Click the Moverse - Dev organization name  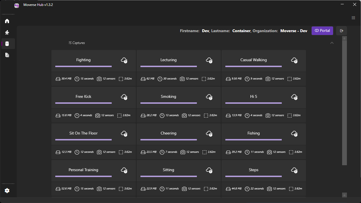(x=294, y=31)
